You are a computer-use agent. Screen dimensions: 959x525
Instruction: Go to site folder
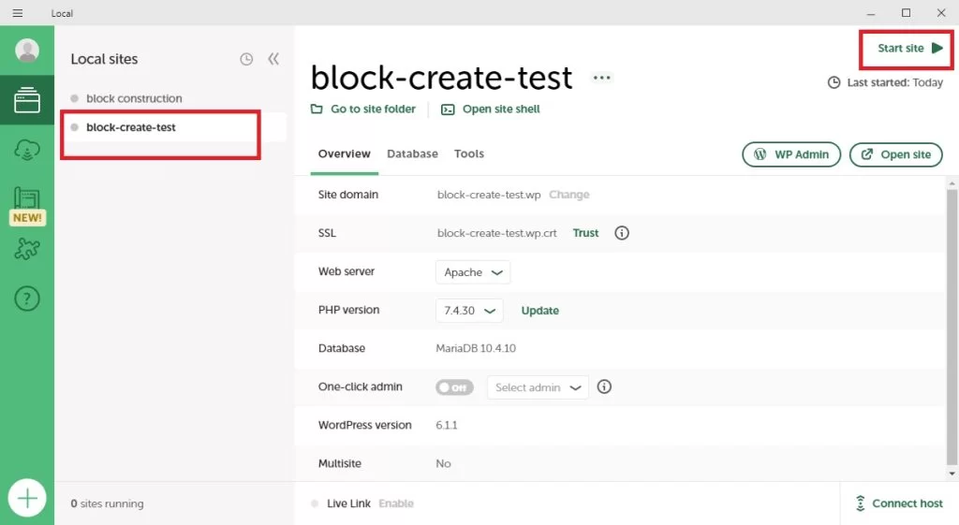[x=363, y=109]
